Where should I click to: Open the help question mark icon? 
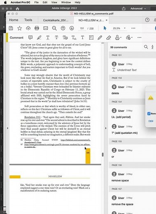tap(147, 20)
